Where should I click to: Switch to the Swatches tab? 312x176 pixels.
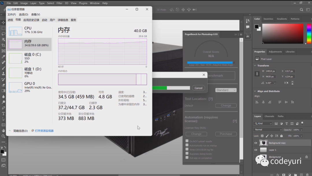268,19
